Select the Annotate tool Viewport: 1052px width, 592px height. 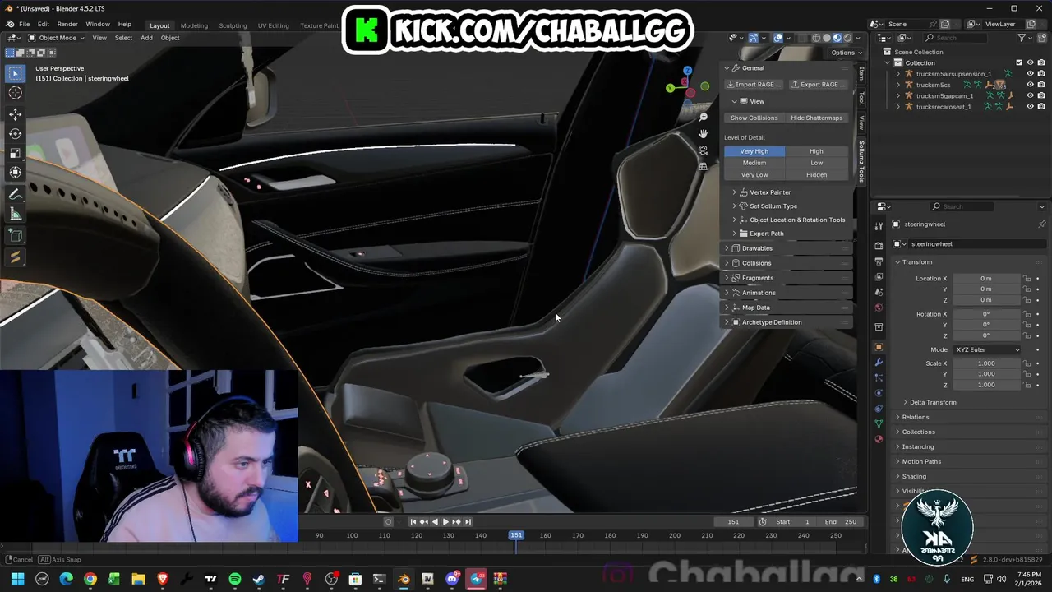pos(15,195)
